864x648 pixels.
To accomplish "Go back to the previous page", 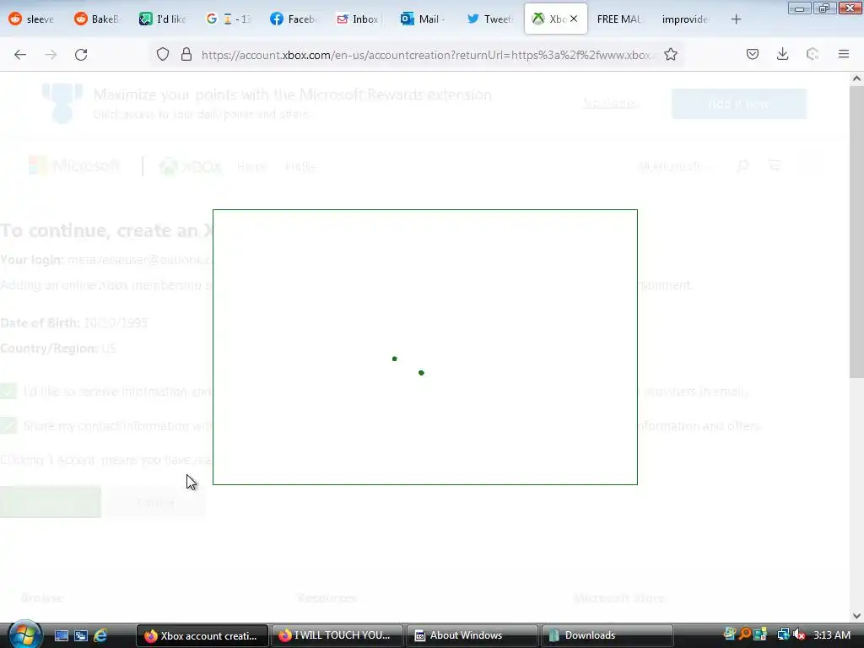I will point(20,55).
